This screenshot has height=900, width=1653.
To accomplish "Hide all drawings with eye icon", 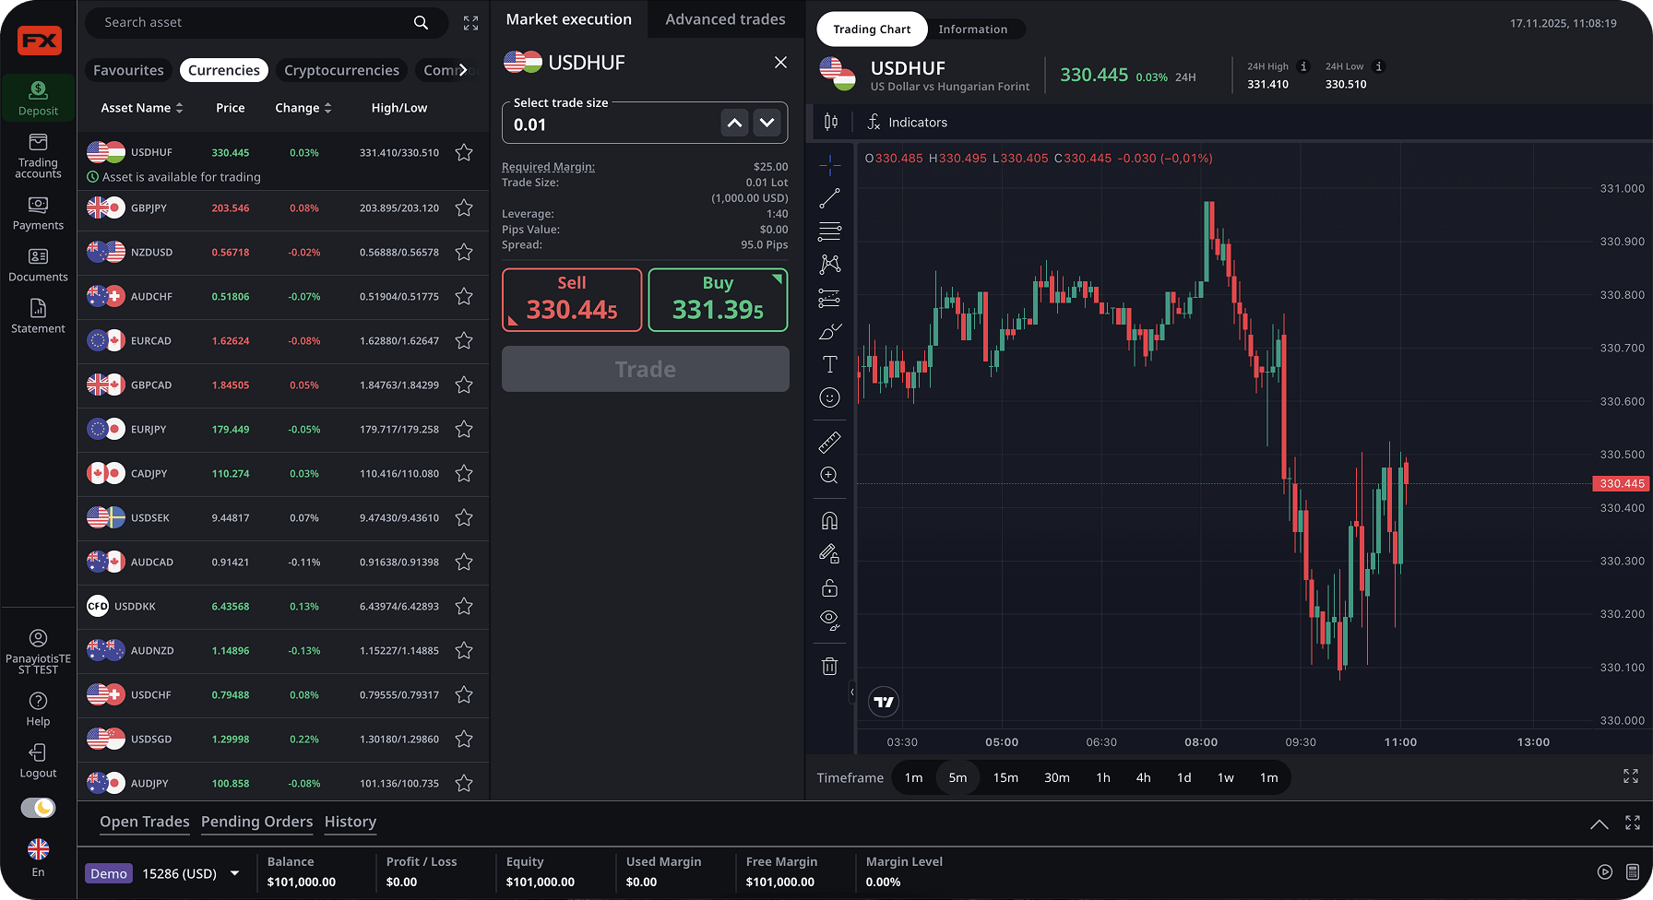I will [x=829, y=620].
